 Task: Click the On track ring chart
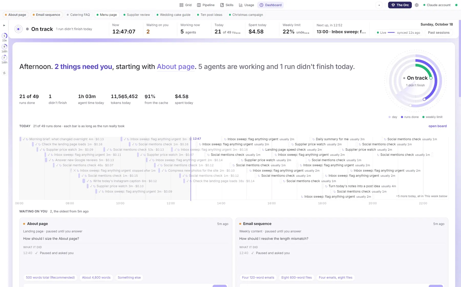415,81
